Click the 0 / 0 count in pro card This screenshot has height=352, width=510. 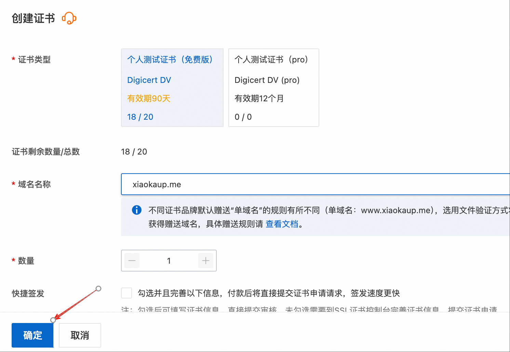click(x=243, y=117)
